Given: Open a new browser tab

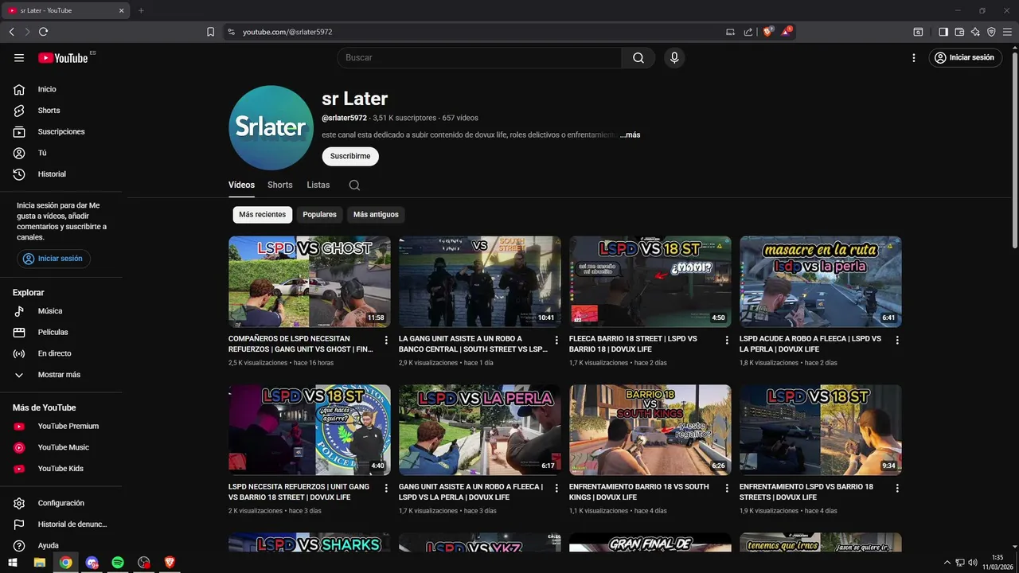Looking at the screenshot, I should [x=141, y=10].
